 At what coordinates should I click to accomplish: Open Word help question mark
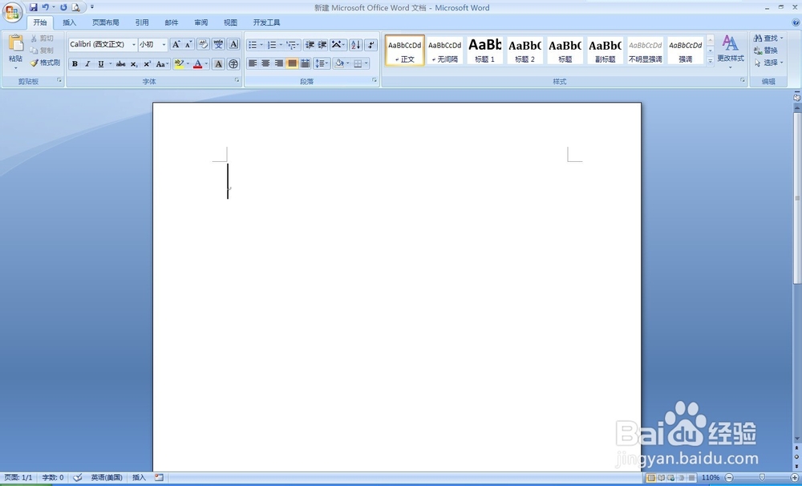pyautogui.click(x=796, y=22)
